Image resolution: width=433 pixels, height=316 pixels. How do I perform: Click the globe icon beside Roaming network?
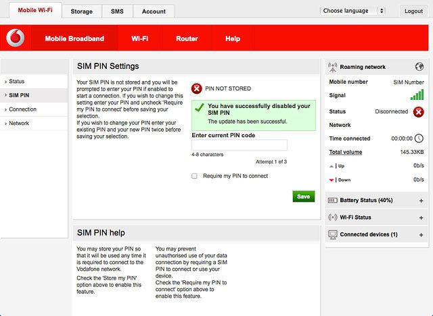pos(419,66)
